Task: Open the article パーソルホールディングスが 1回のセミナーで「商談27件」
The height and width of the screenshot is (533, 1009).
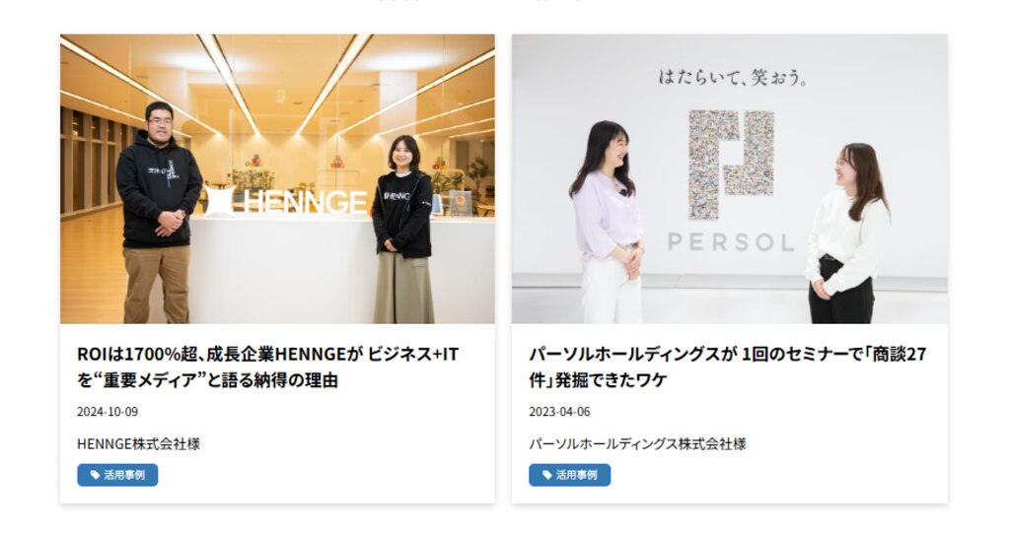Action: tap(728, 367)
